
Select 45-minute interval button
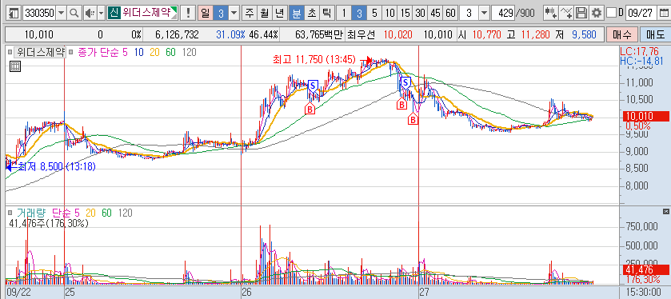435,14
